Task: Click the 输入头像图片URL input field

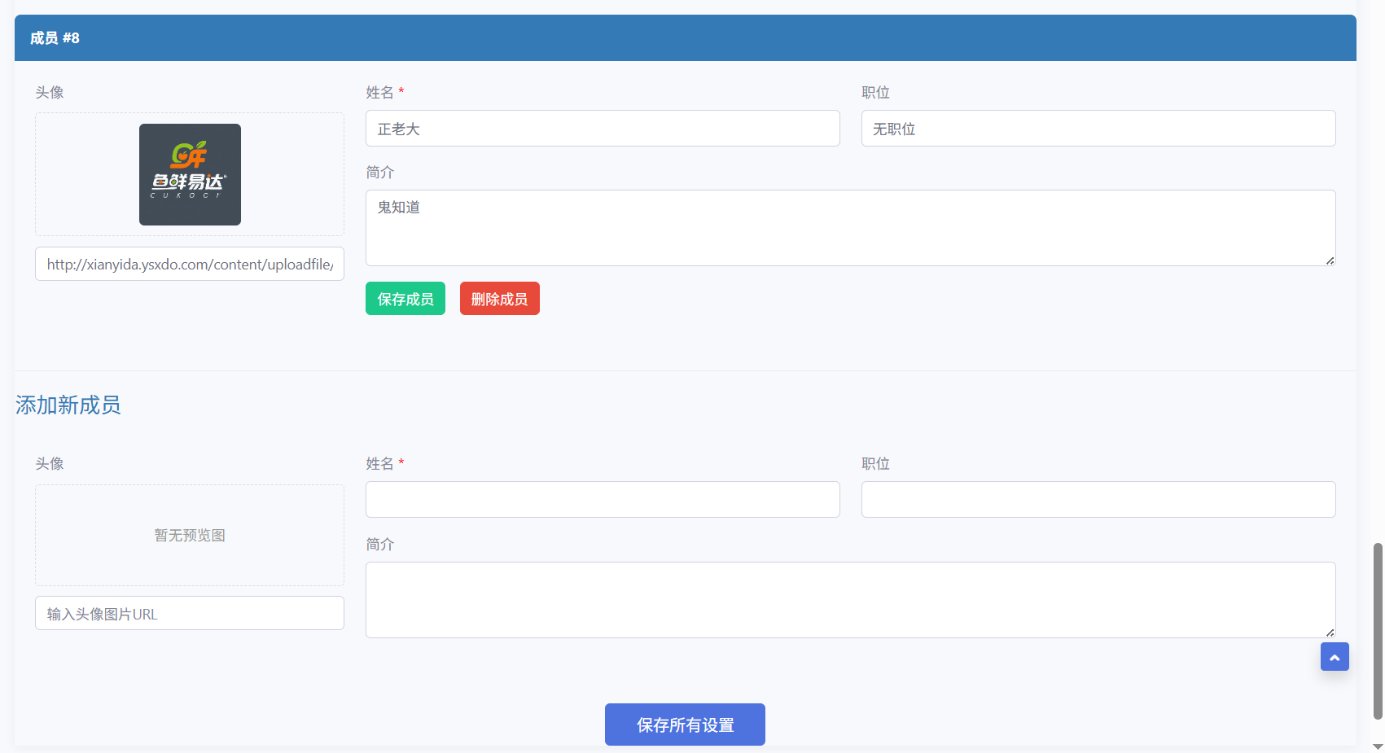Action: tap(190, 614)
